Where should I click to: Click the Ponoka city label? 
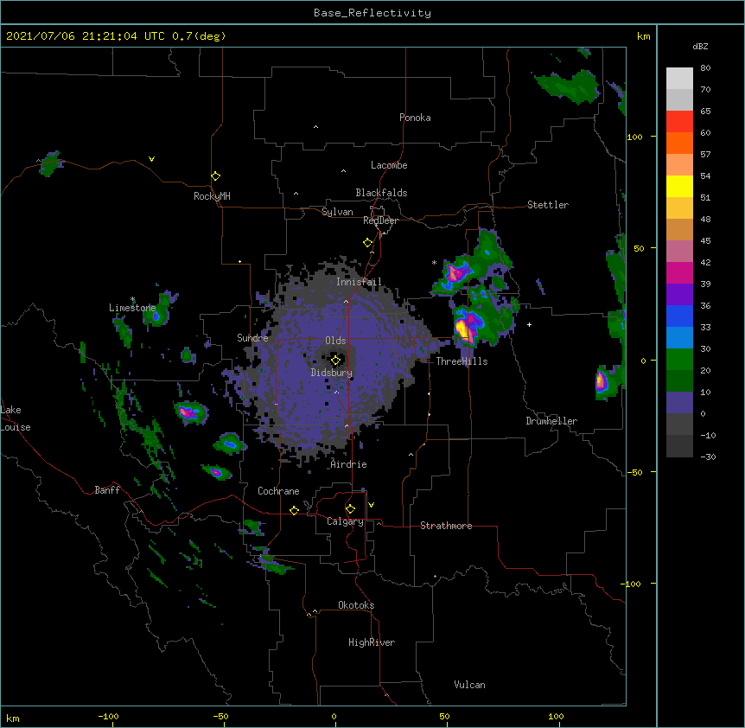pyautogui.click(x=415, y=118)
